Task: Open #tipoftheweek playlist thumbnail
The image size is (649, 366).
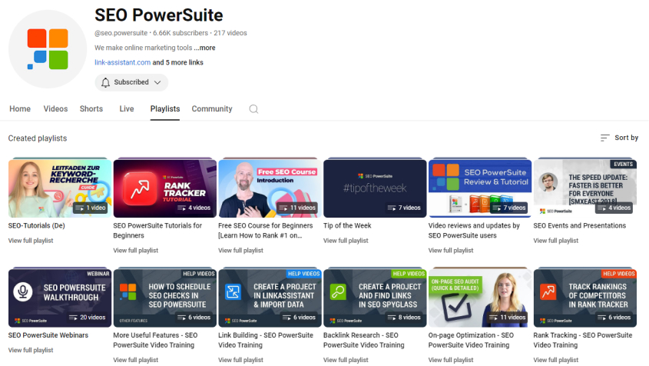Action: coord(375,188)
